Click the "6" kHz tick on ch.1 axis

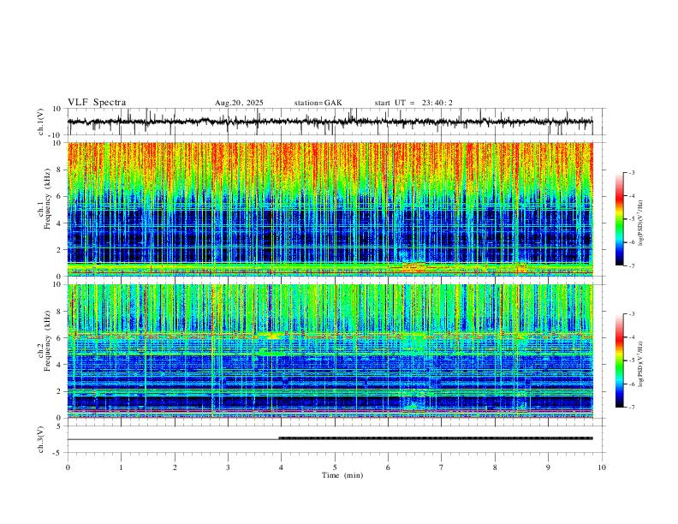(59, 196)
